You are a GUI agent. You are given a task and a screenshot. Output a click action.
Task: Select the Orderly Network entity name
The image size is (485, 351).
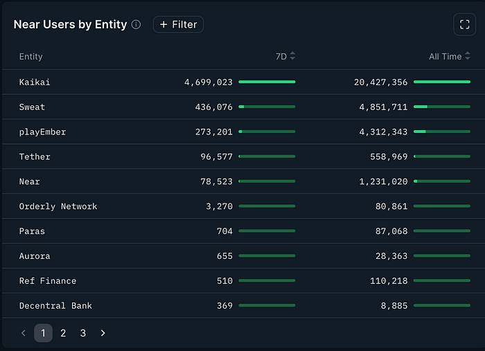coord(58,206)
